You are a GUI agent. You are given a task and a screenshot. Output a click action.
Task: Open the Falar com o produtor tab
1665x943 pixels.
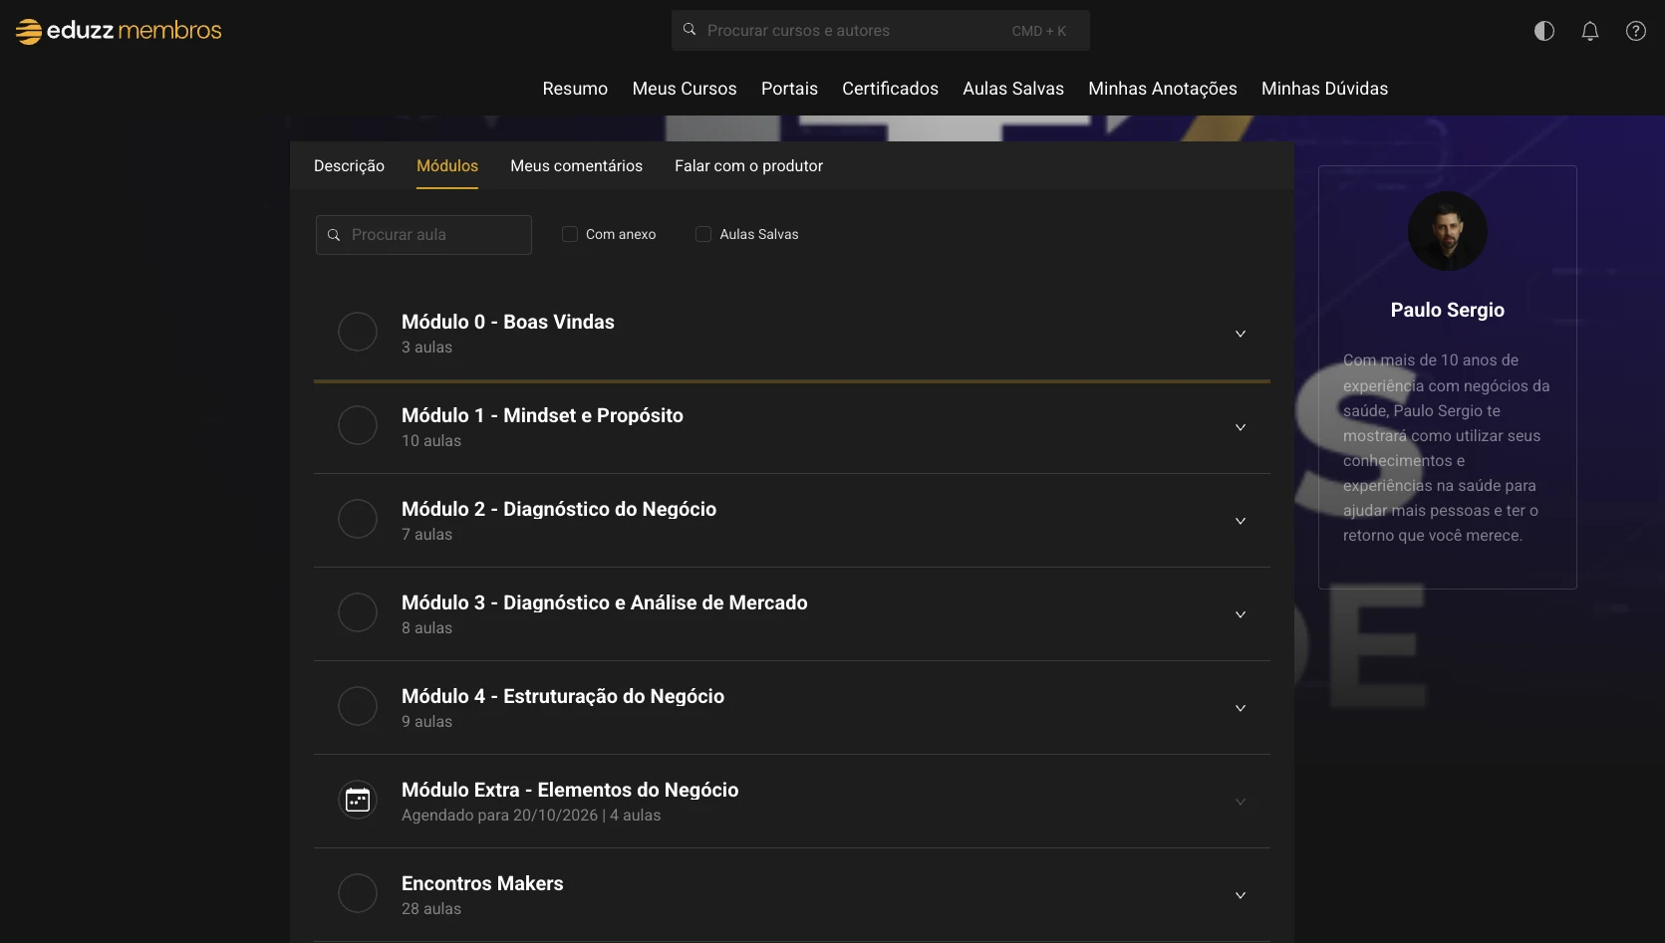pos(748,165)
